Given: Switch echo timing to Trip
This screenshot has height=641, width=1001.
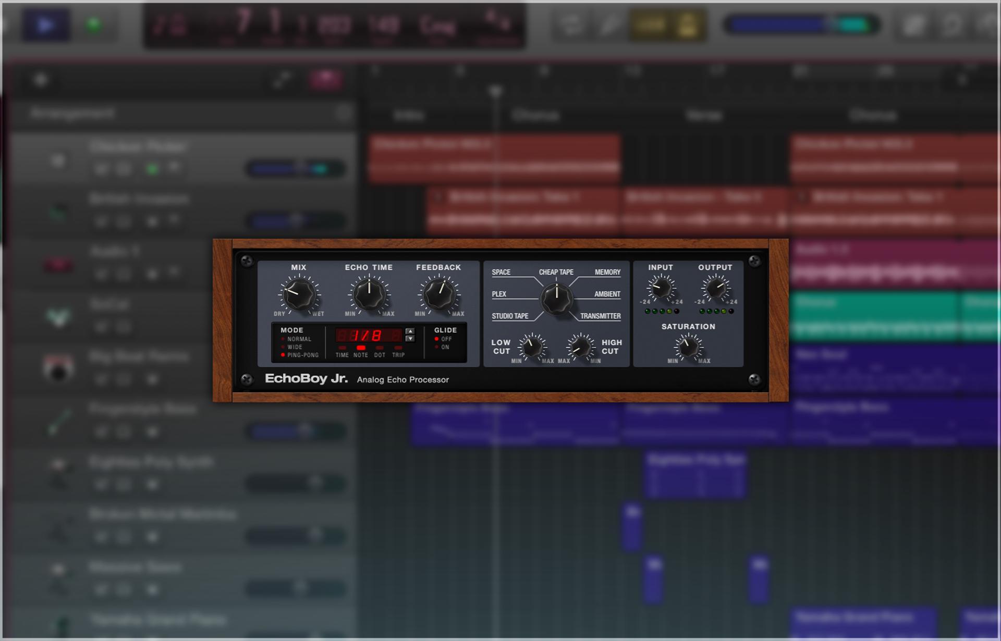Looking at the screenshot, I should point(398,351).
